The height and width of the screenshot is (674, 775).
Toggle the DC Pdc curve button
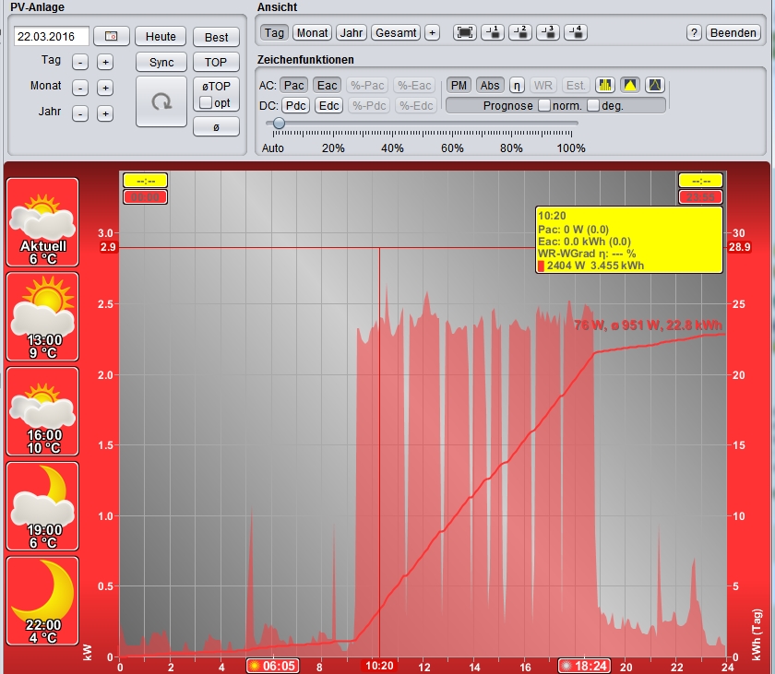[295, 105]
